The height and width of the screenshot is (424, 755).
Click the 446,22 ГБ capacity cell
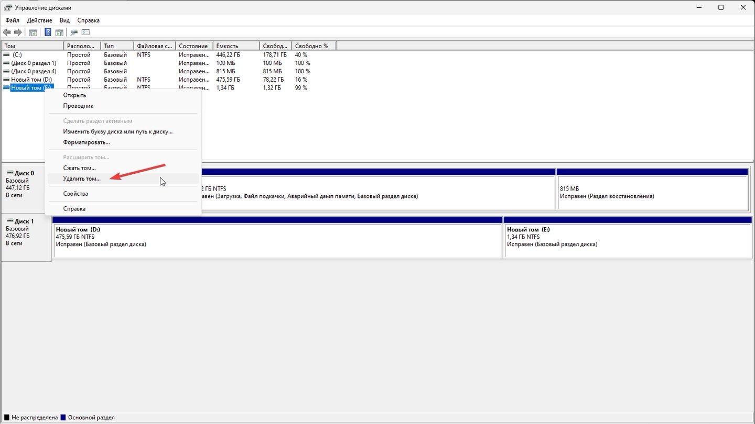coord(229,54)
